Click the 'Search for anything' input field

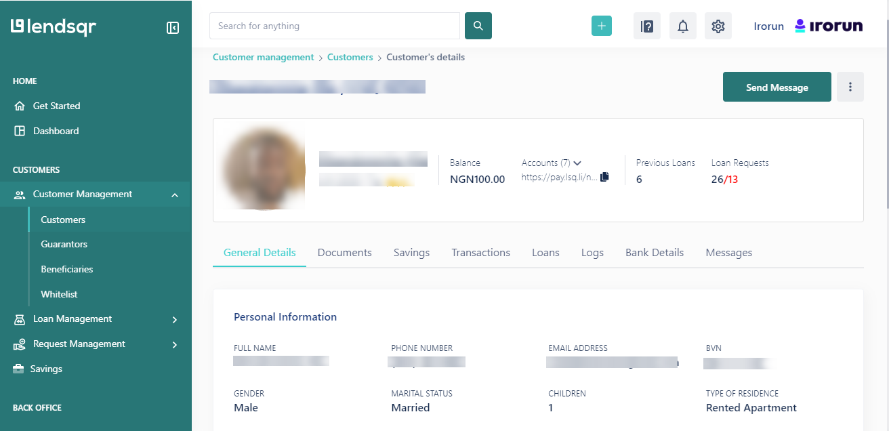334,26
